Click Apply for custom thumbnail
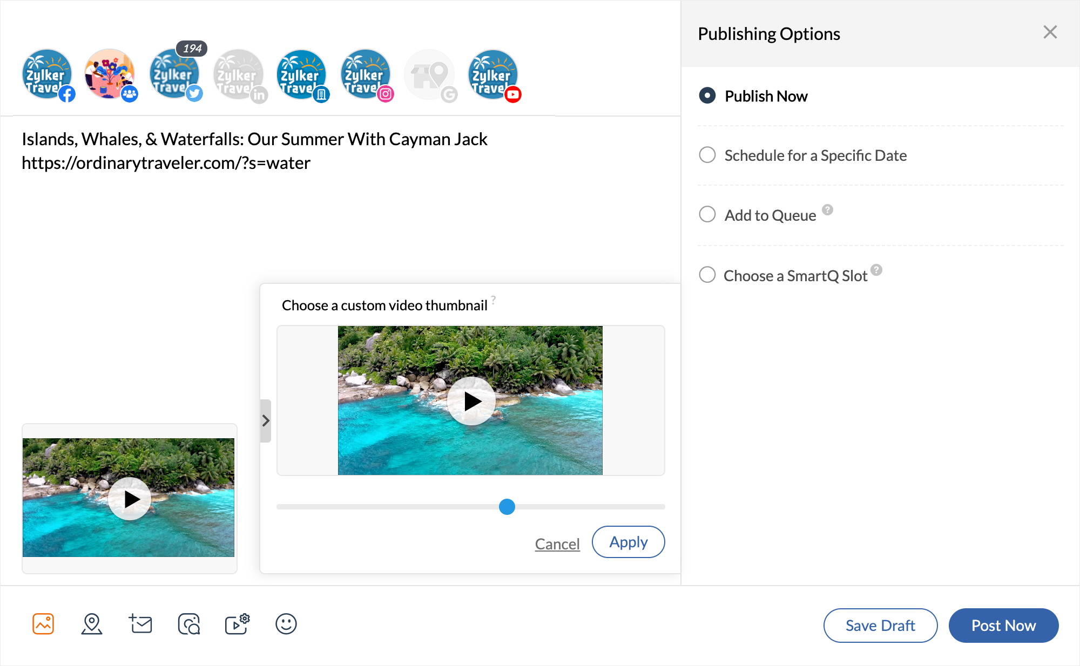Image resolution: width=1080 pixels, height=666 pixels. [x=628, y=542]
